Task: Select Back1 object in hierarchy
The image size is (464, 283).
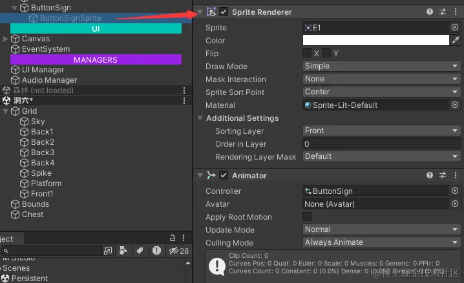Action: 42,132
